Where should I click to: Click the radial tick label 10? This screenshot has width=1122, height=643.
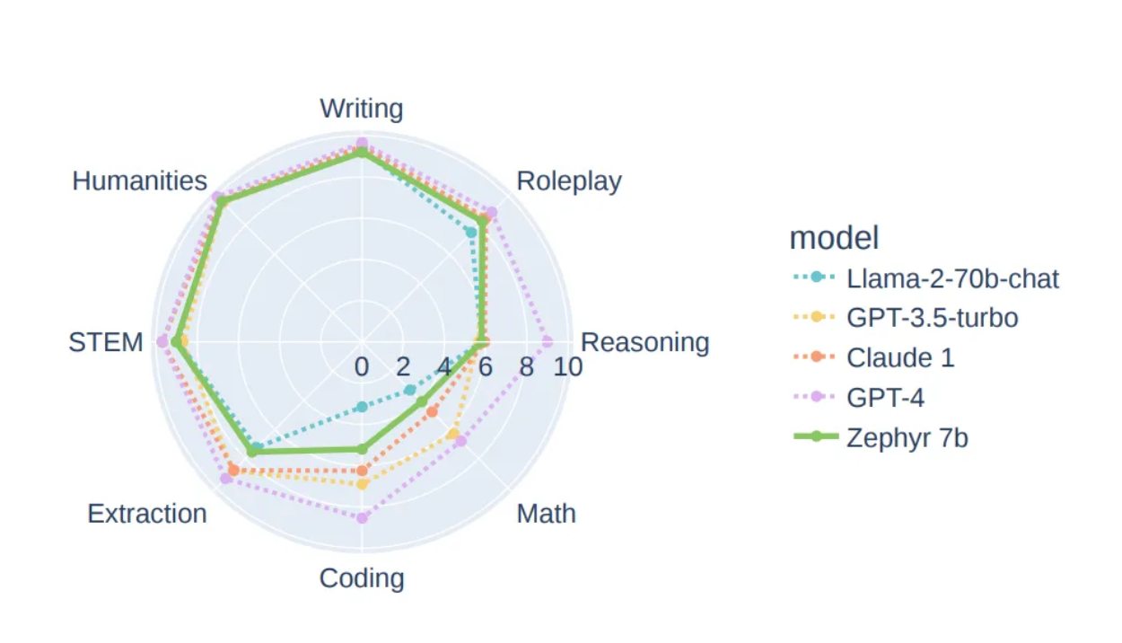pyautogui.click(x=568, y=367)
